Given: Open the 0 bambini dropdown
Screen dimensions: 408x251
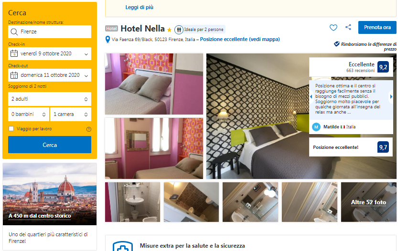Looking at the screenshot, I should 29,115.
